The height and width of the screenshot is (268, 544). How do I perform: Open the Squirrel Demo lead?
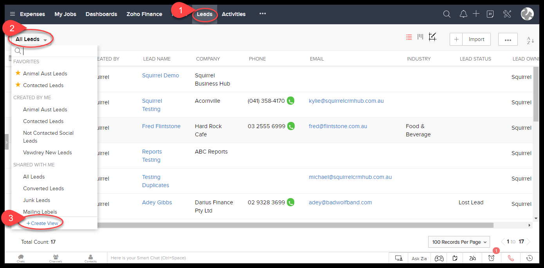[160, 75]
